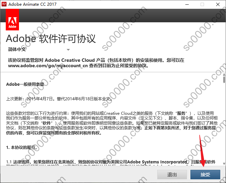Click the scrollbar up arrow
Screen dimensions: 226x183
[224, 74]
